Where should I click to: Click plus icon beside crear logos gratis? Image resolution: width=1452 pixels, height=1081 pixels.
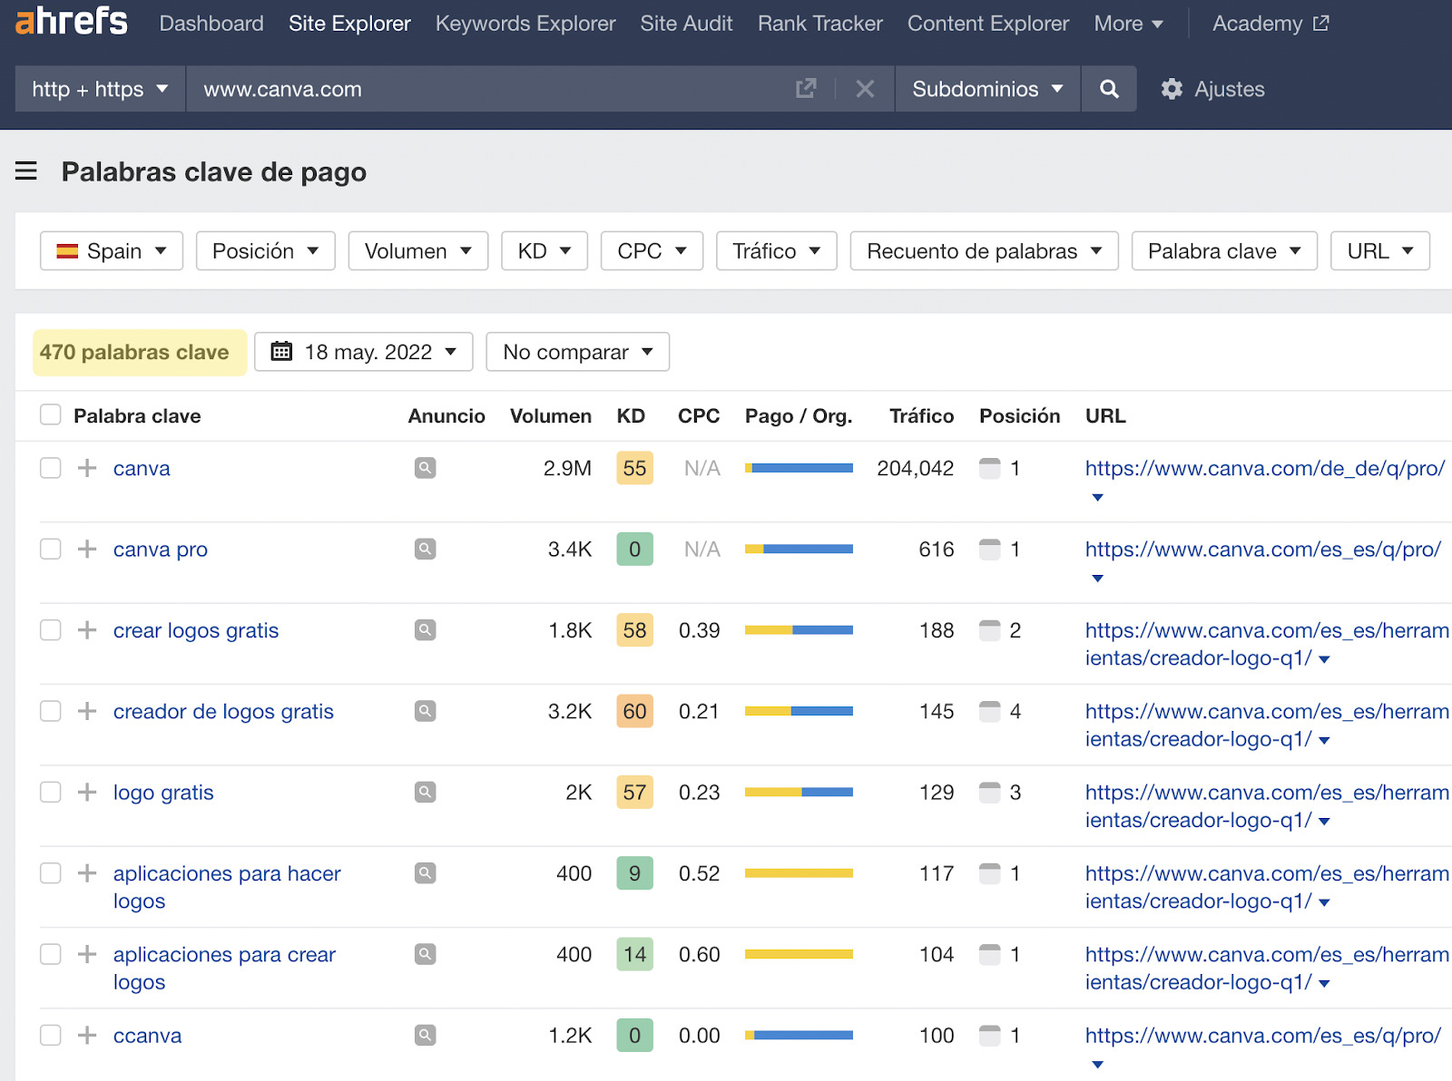pos(87,629)
